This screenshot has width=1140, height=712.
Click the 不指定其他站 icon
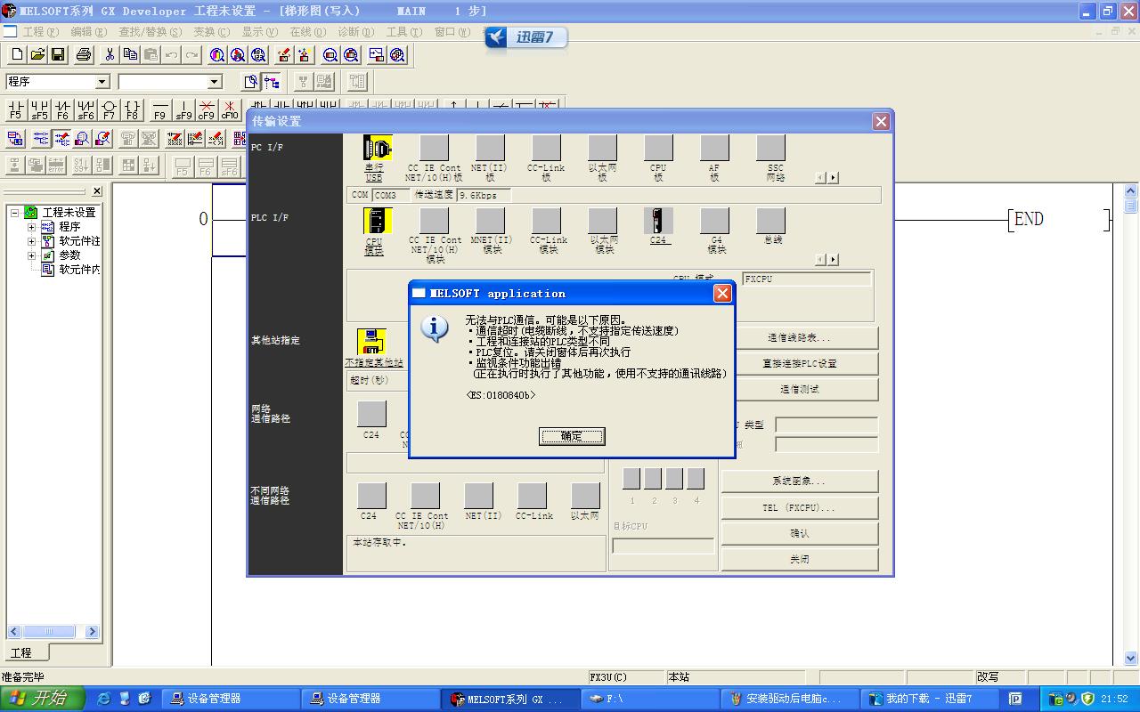pos(372,343)
